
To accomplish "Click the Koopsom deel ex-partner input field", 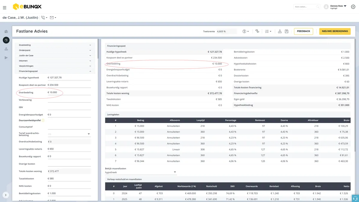I will (69, 85).
